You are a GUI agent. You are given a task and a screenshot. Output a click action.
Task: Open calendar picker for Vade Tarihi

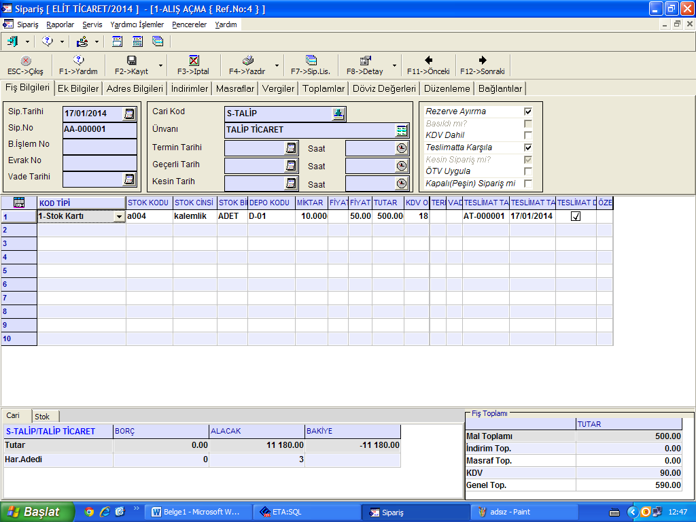pyautogui.click(x=129, y=179)
